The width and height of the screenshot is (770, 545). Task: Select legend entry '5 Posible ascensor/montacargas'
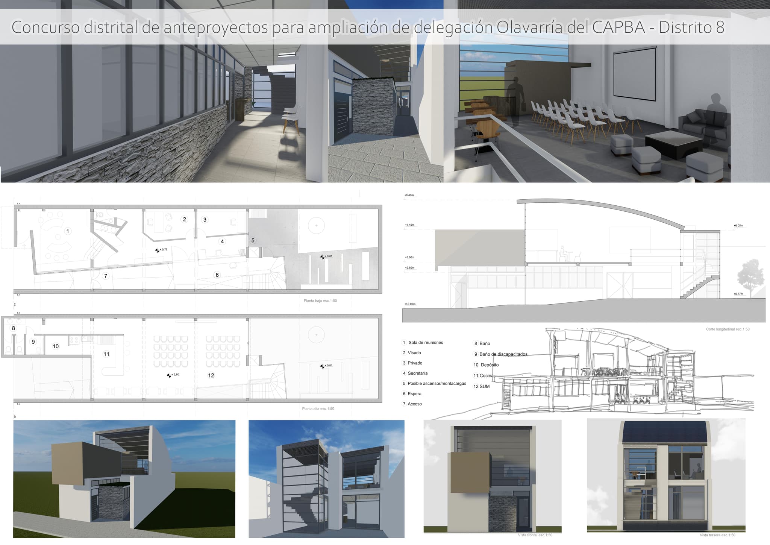pyautogui.click(x=434, y=384)
